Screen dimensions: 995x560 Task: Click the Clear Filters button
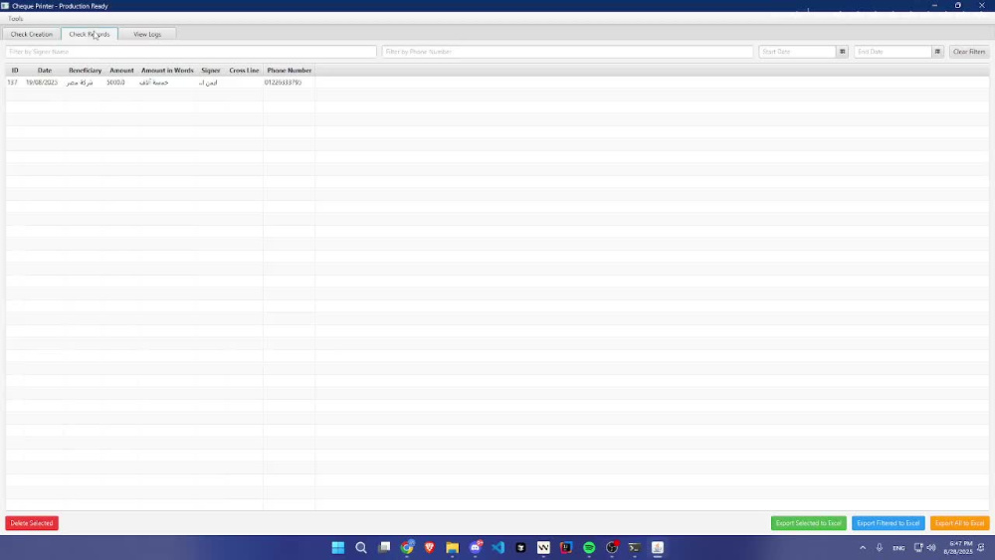tap(969, 52)
